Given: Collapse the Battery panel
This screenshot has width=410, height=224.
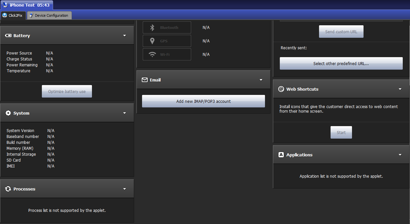Looking at the screenshot, I should point(125,35).
